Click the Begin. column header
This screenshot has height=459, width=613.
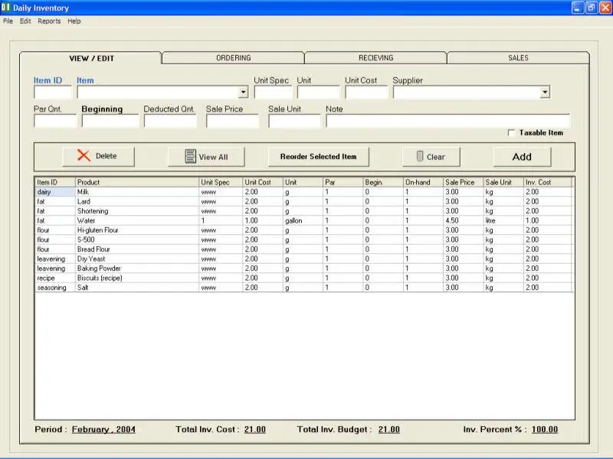pos(383,182)
